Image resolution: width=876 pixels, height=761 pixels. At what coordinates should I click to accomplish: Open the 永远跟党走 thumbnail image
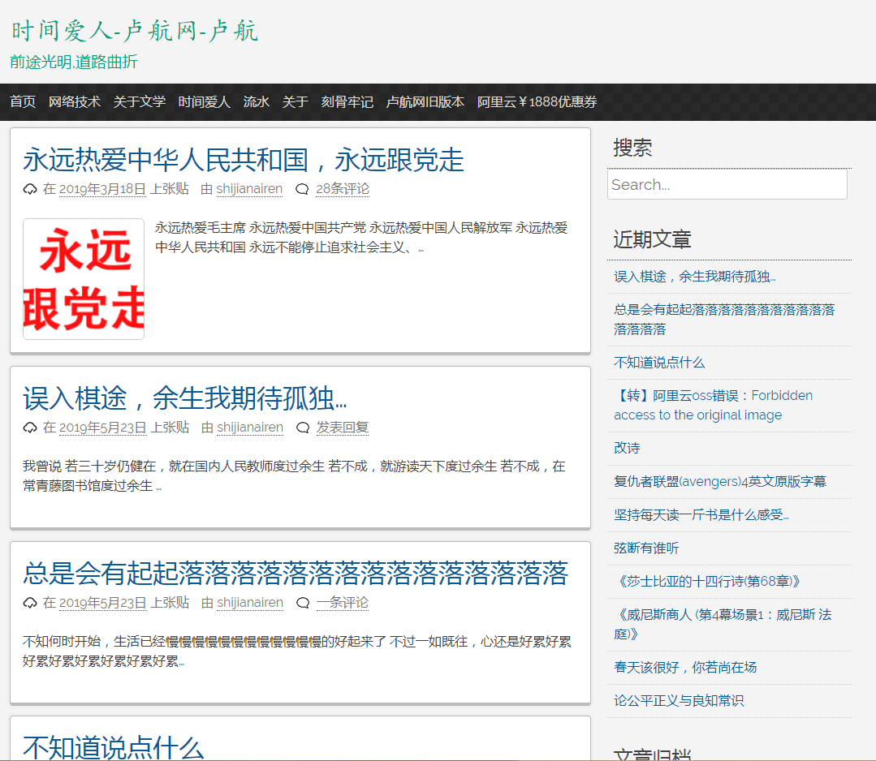[83, 280]
